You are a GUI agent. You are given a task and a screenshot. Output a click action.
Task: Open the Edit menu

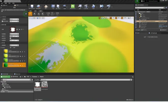pyautogui.click(x=6, y=3)
